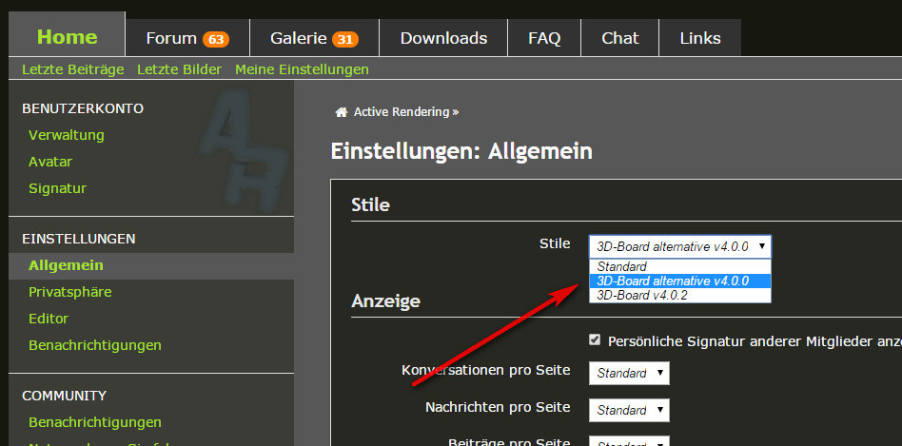Image resolution: width=902 pixels, height=446 pixels.
Task: Open the Downloads tab
Action: click(x=443, y=38)
